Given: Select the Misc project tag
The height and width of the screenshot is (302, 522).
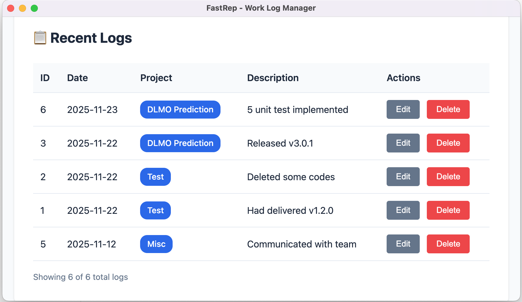Looking at the screenshot, I should [156, 244].
